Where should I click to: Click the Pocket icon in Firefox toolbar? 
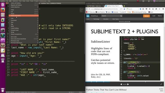[146, 9]
